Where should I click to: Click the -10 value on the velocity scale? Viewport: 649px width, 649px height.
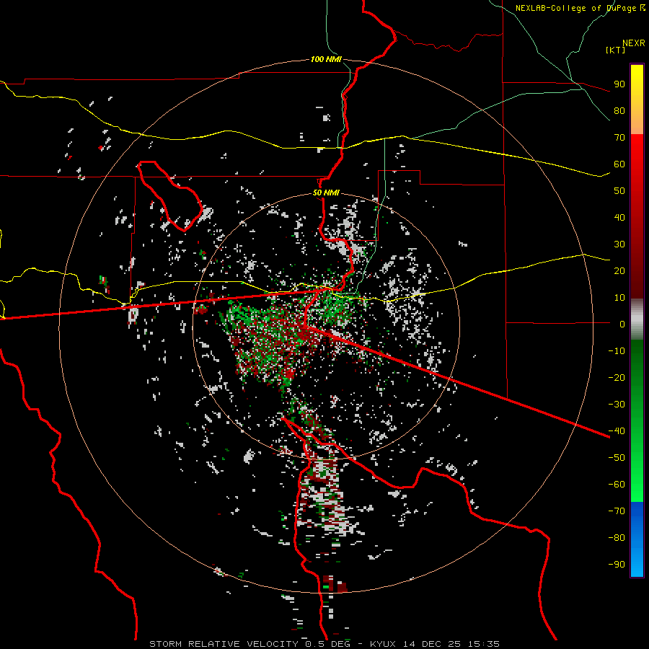[617, 351]
